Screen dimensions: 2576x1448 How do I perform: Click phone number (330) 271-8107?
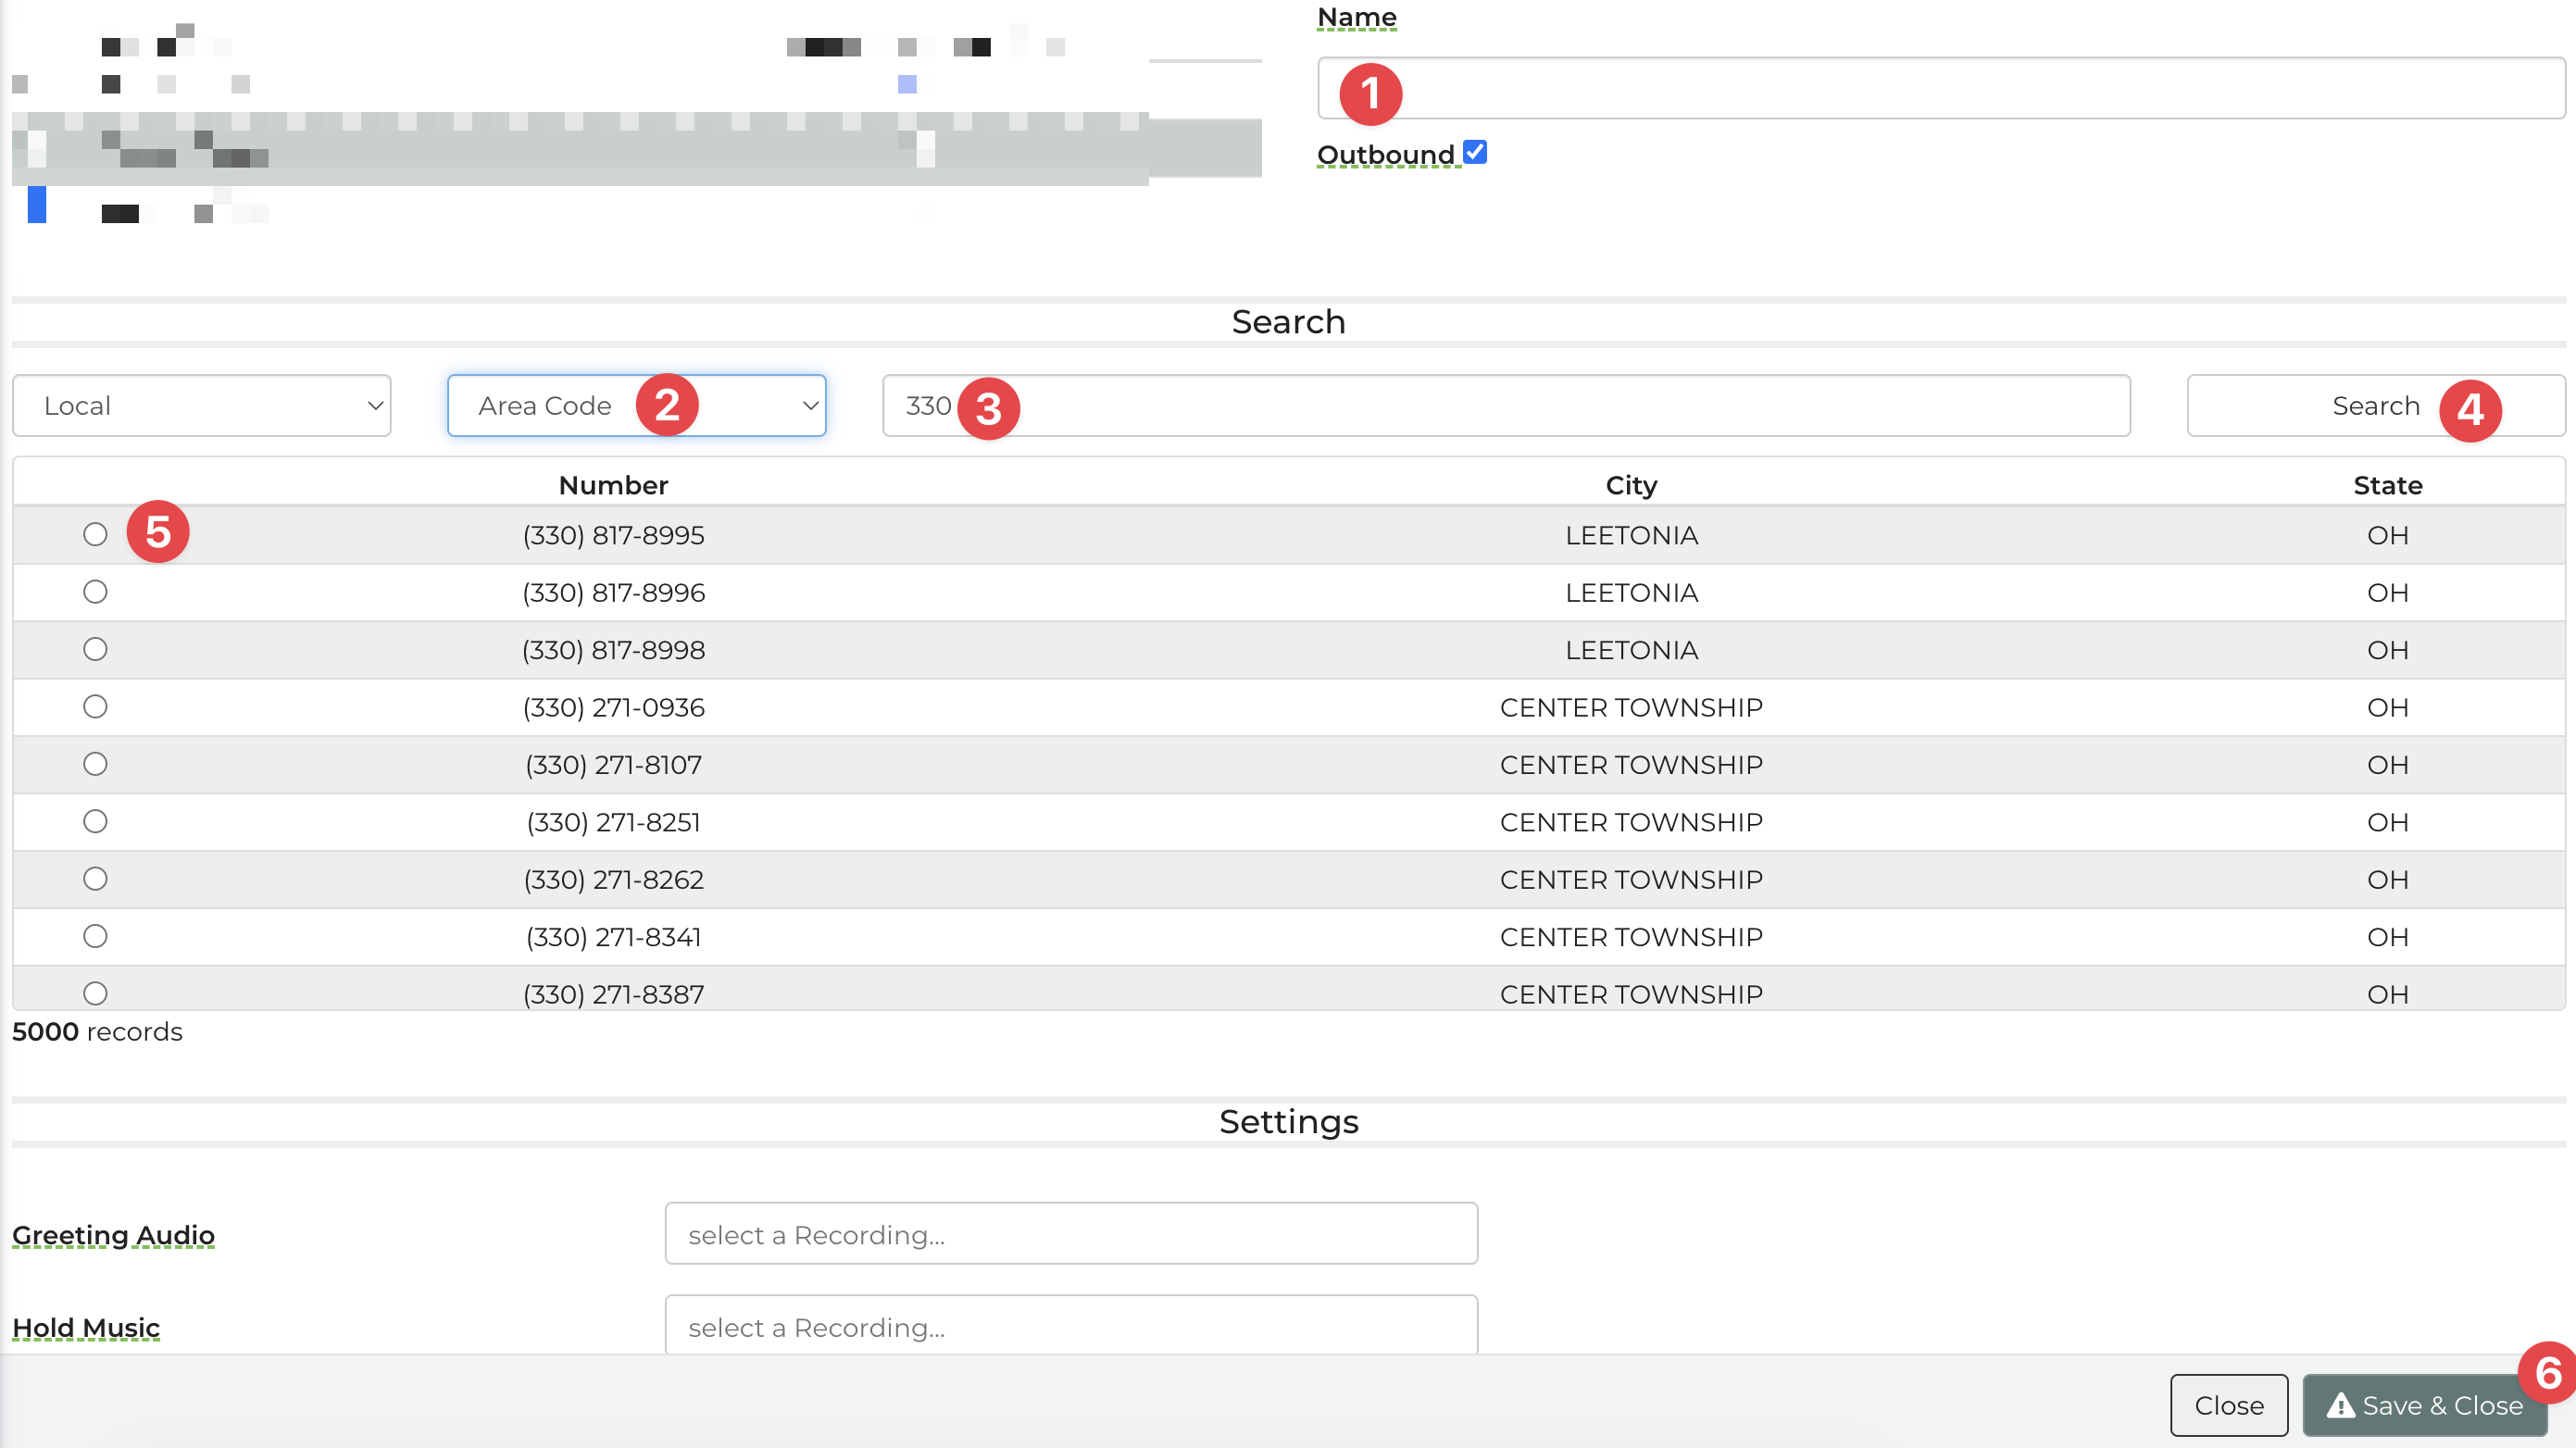pyautogui.click(x=613, y=765)
